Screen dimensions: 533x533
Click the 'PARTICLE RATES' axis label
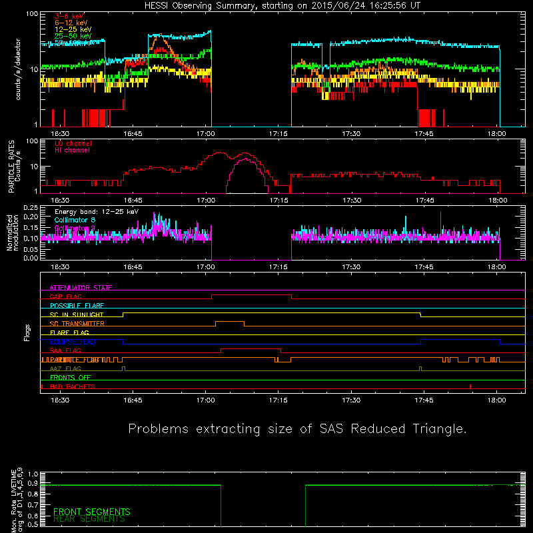(x=11, y=167)
